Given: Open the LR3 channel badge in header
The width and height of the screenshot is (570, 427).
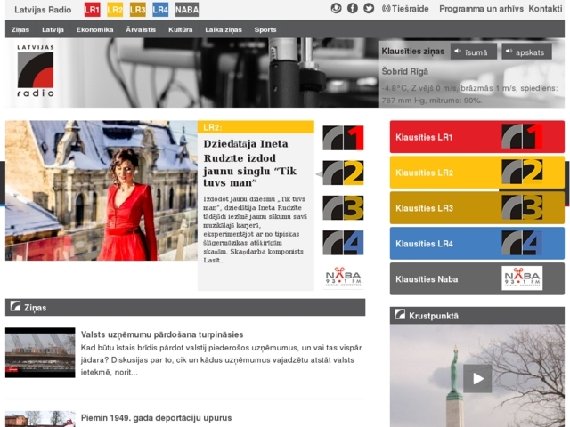Looking at the screenshot, I should pos(138,10).
